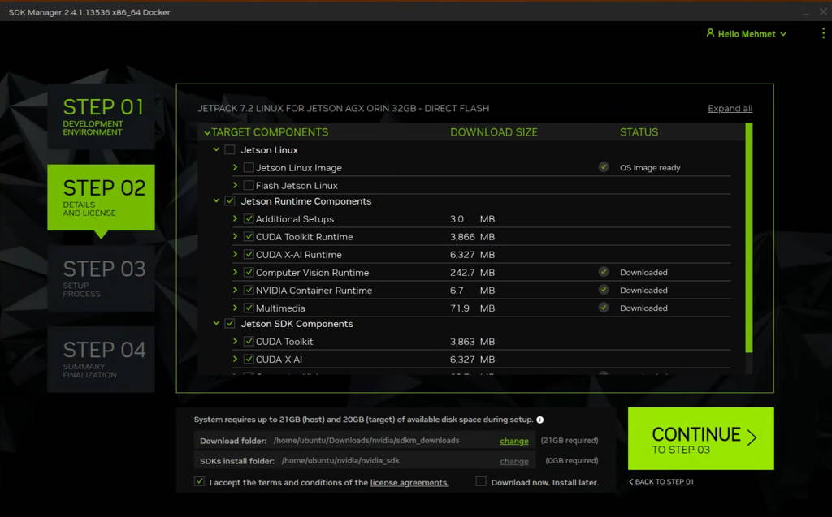Click the 242.7 MB download size value
The image size is (832, 517).
point(472,272)
